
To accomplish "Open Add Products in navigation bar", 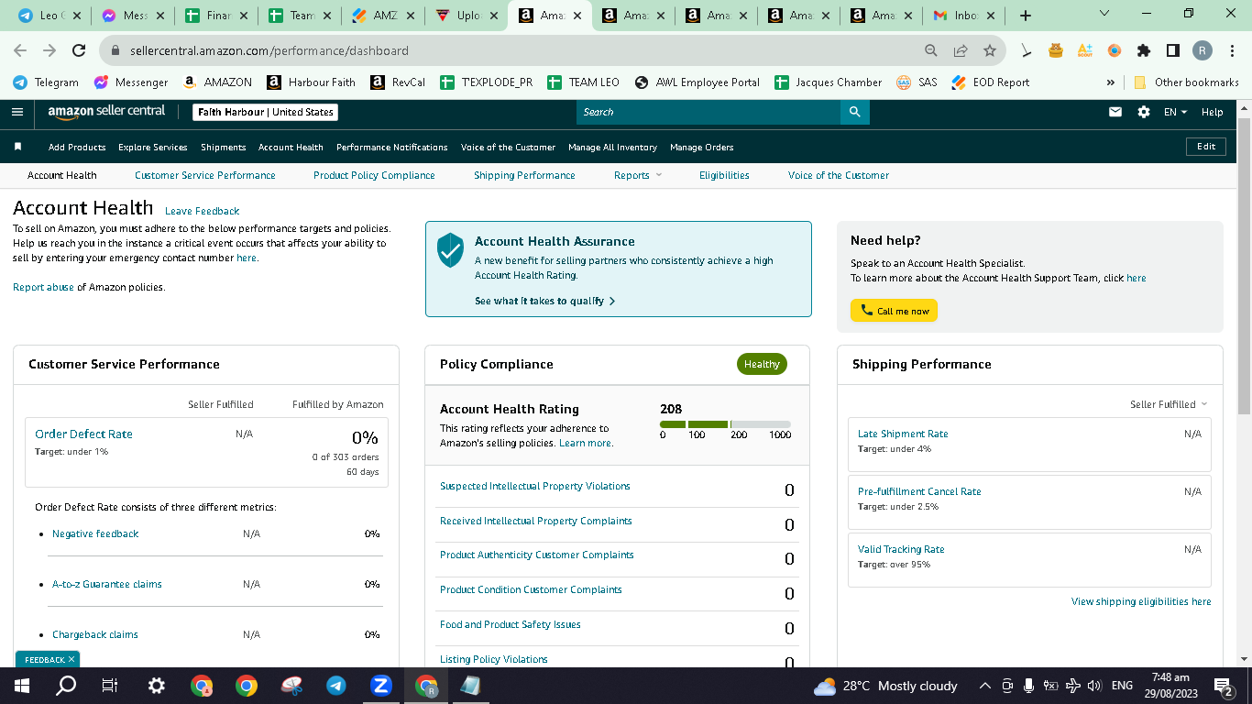I will click(x=77, y=147).
